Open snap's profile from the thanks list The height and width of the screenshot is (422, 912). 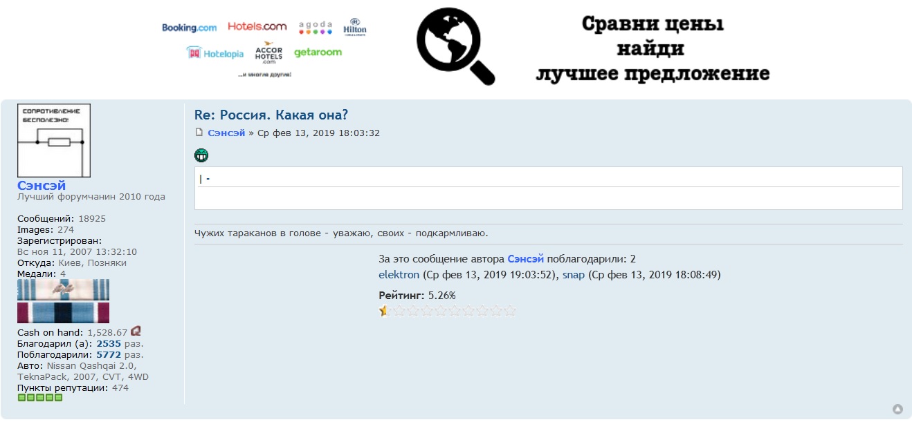click(573, 275)
